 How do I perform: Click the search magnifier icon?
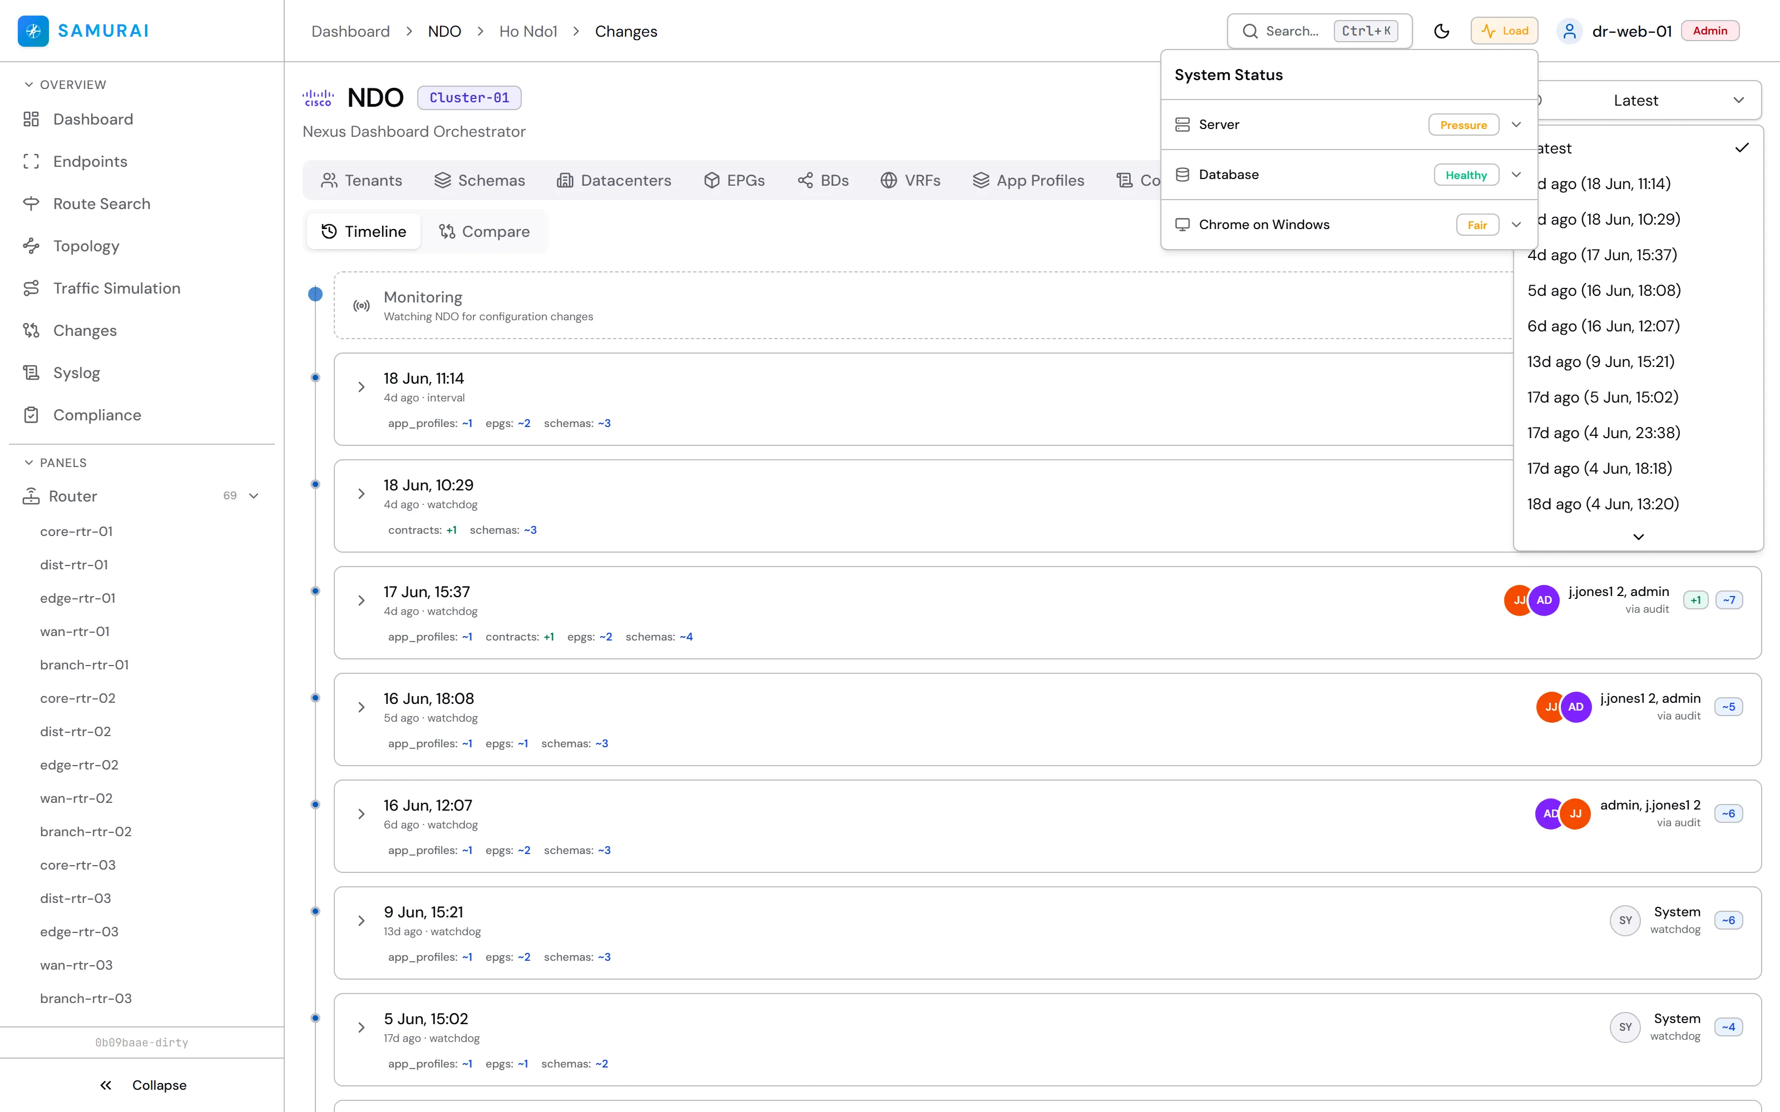[1250, 31]
